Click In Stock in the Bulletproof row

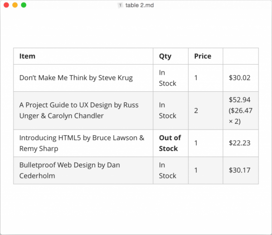pos(171,170)
